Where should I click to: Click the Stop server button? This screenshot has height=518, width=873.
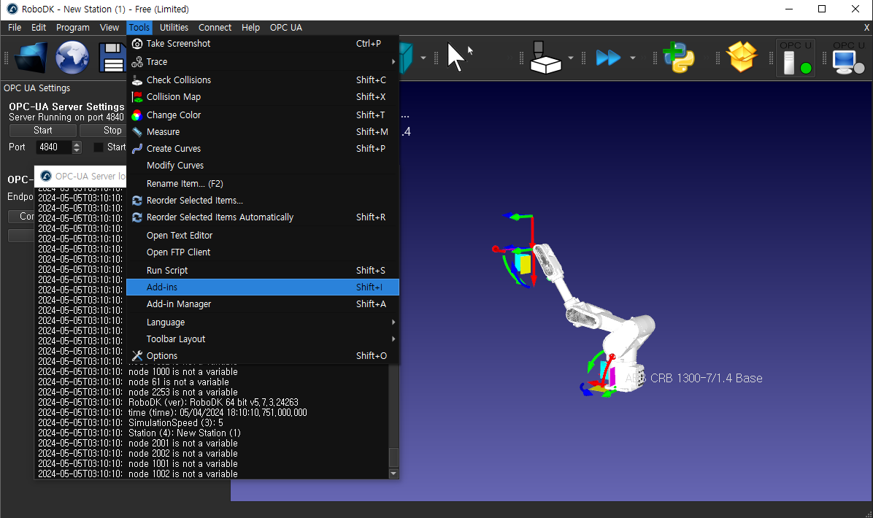click(x=103, y=130)
